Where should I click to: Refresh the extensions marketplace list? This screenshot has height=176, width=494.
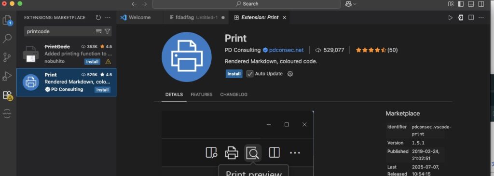point(98,18)
